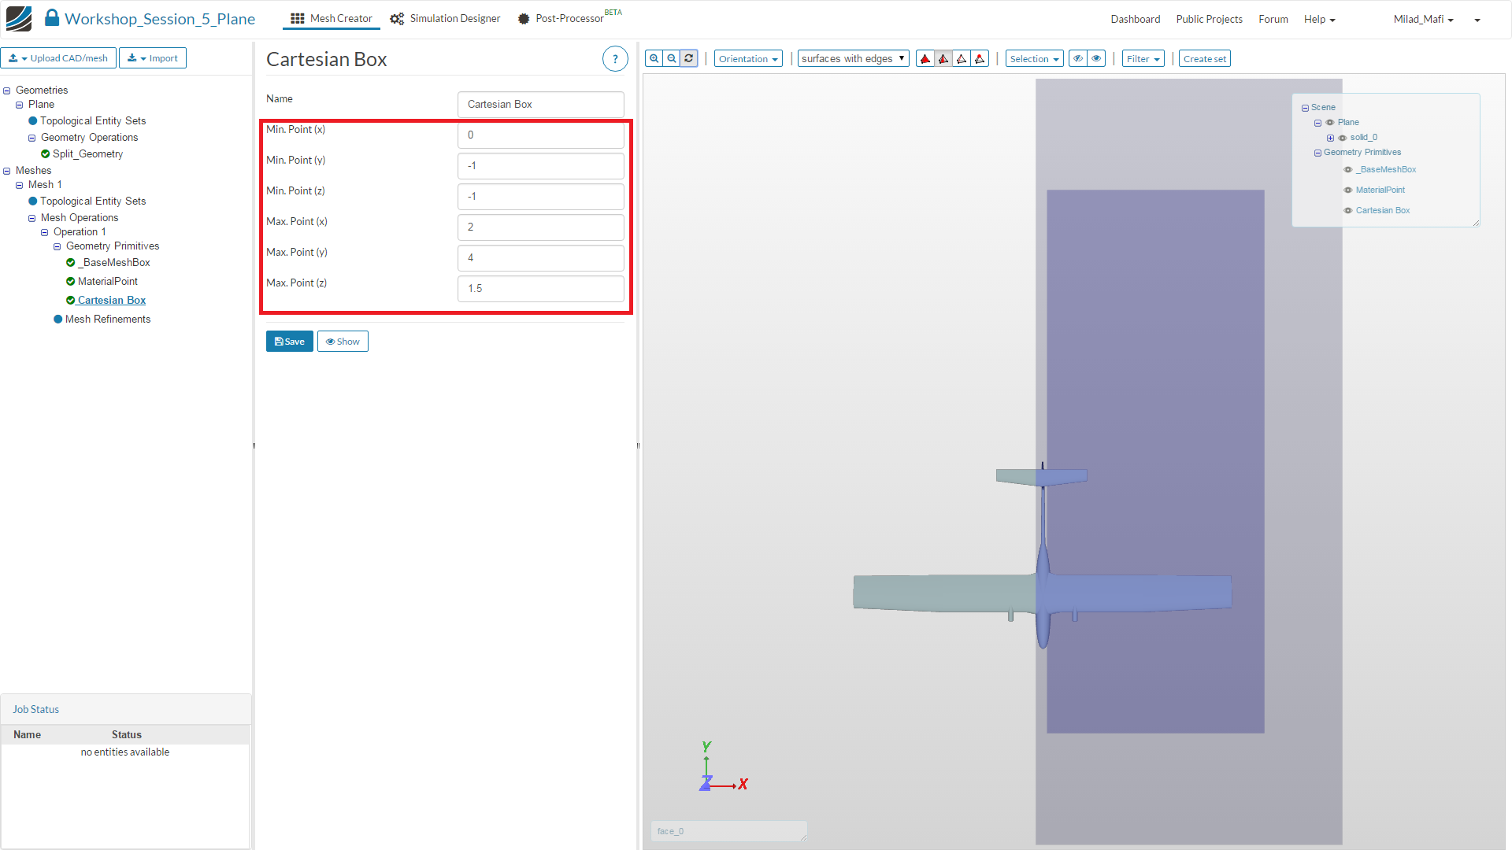
Task: Click the Create set button
Action: 1204,59
